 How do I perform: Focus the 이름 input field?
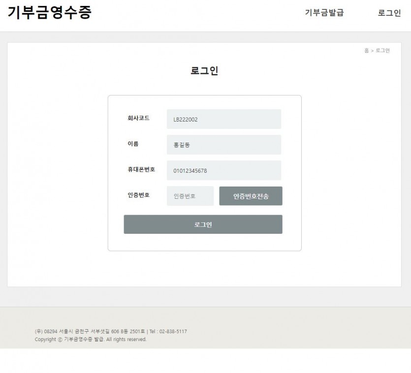click(x=224, y=145)
